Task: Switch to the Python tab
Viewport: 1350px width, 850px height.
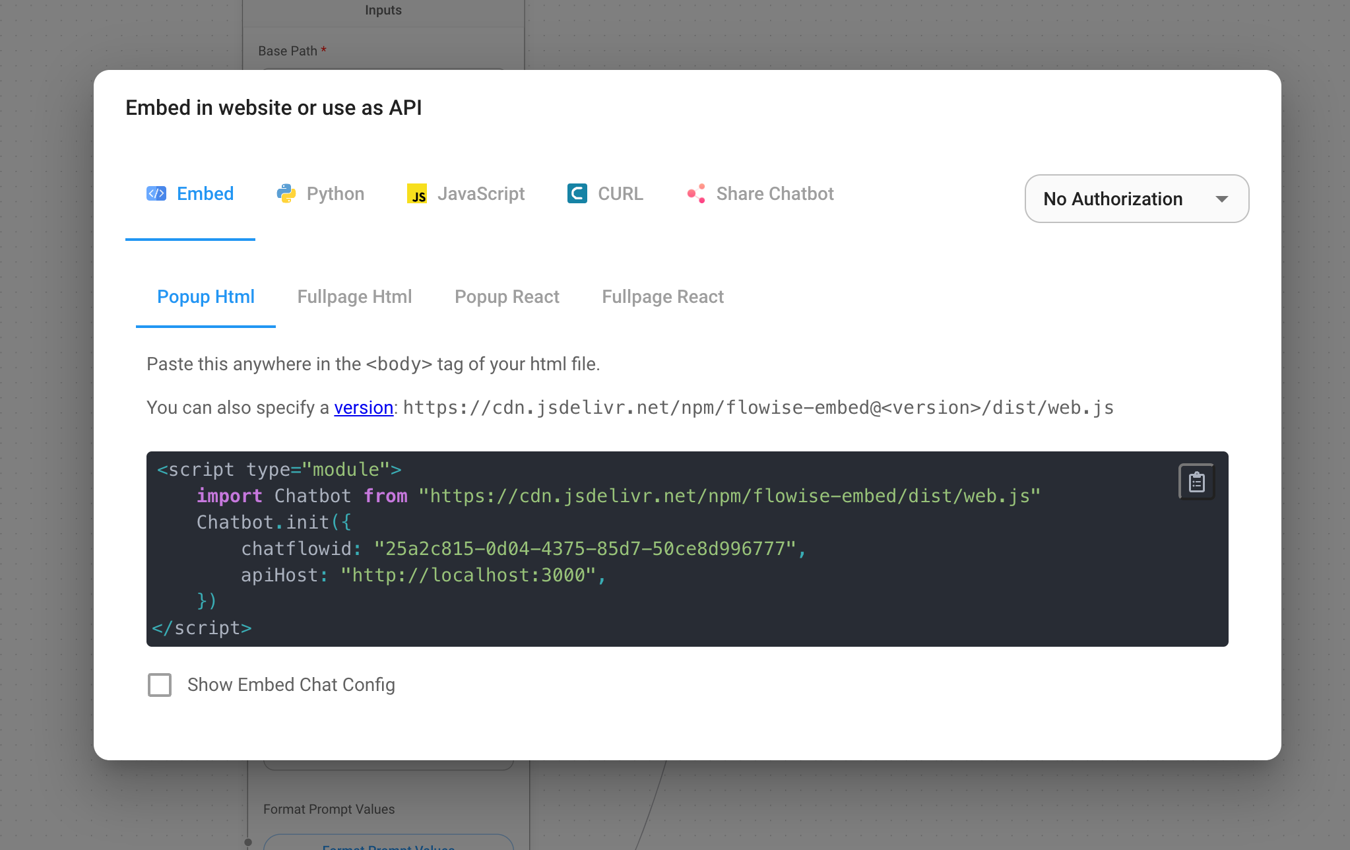Action: point(321,193)
